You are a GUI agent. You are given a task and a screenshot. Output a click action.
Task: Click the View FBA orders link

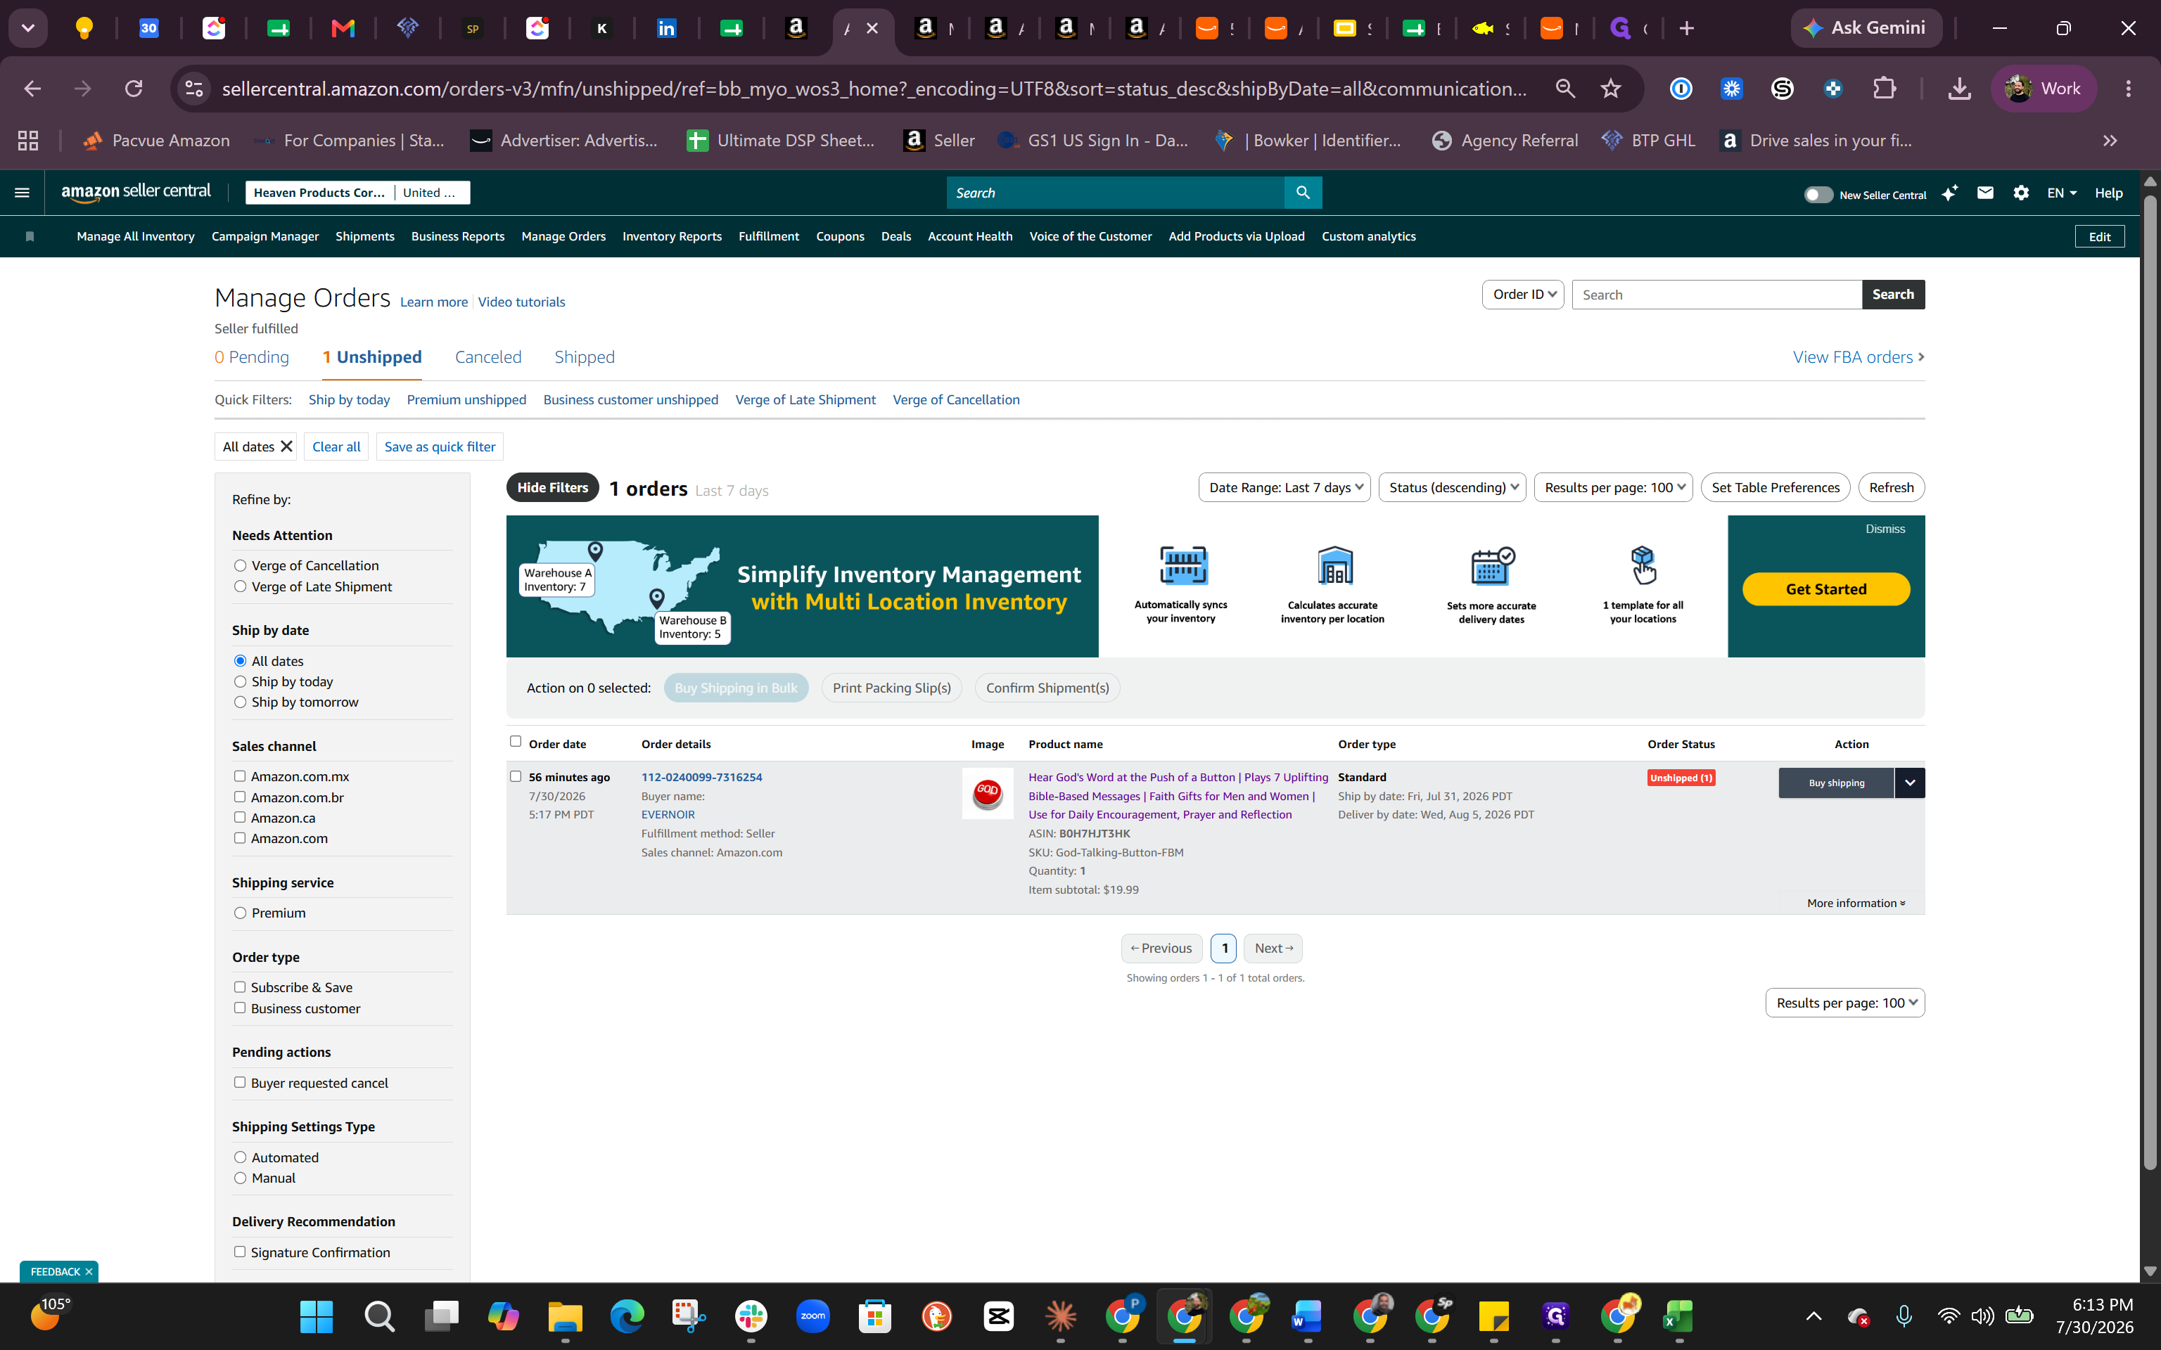tap(1859, 357)
